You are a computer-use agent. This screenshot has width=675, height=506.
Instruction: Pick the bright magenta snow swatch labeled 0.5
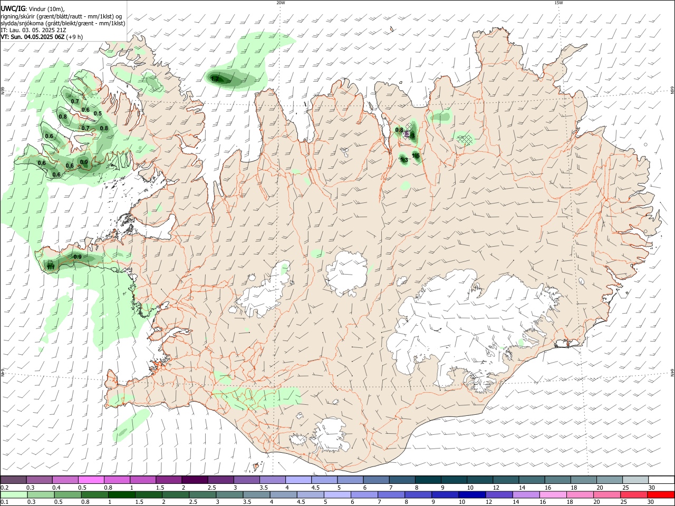(x=91, y=480)
